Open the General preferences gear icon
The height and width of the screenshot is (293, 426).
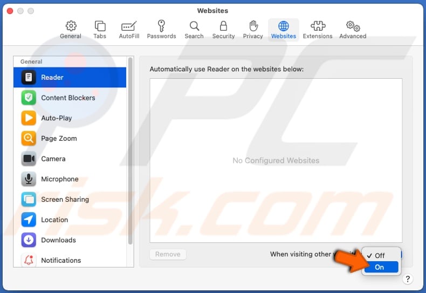[x=71, y=26]
